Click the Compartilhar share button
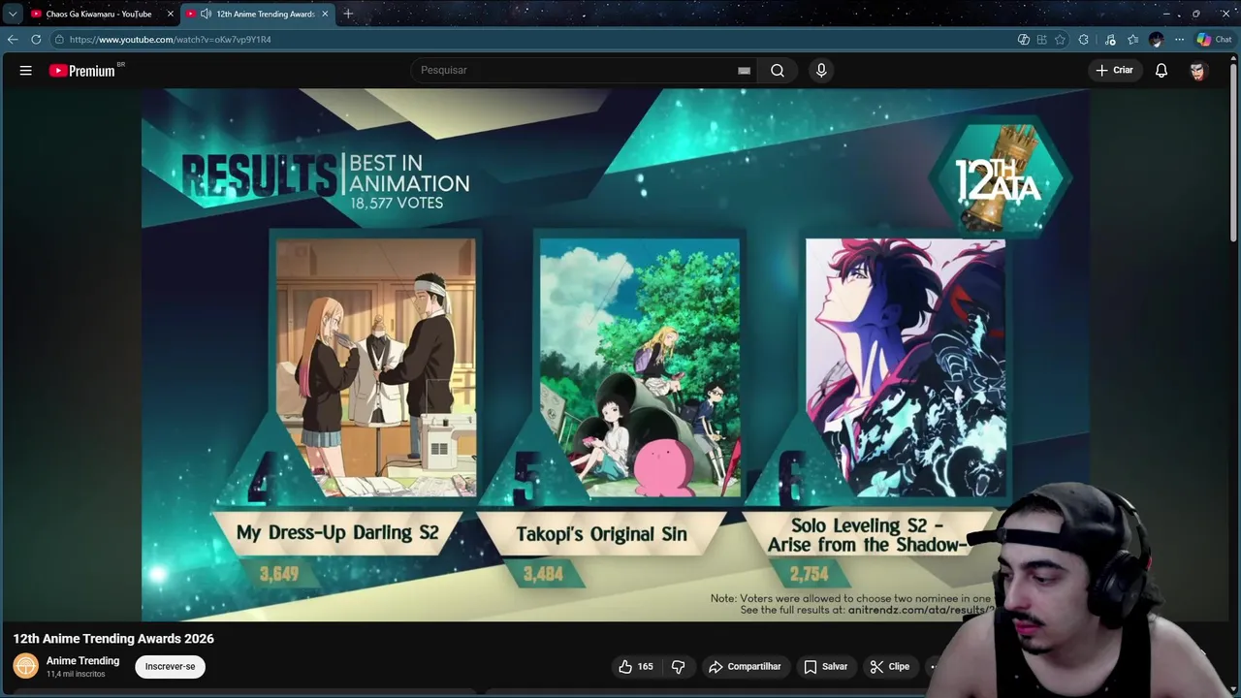The image size is (1241, 698). pyautogui.click(x=745, y=666)
